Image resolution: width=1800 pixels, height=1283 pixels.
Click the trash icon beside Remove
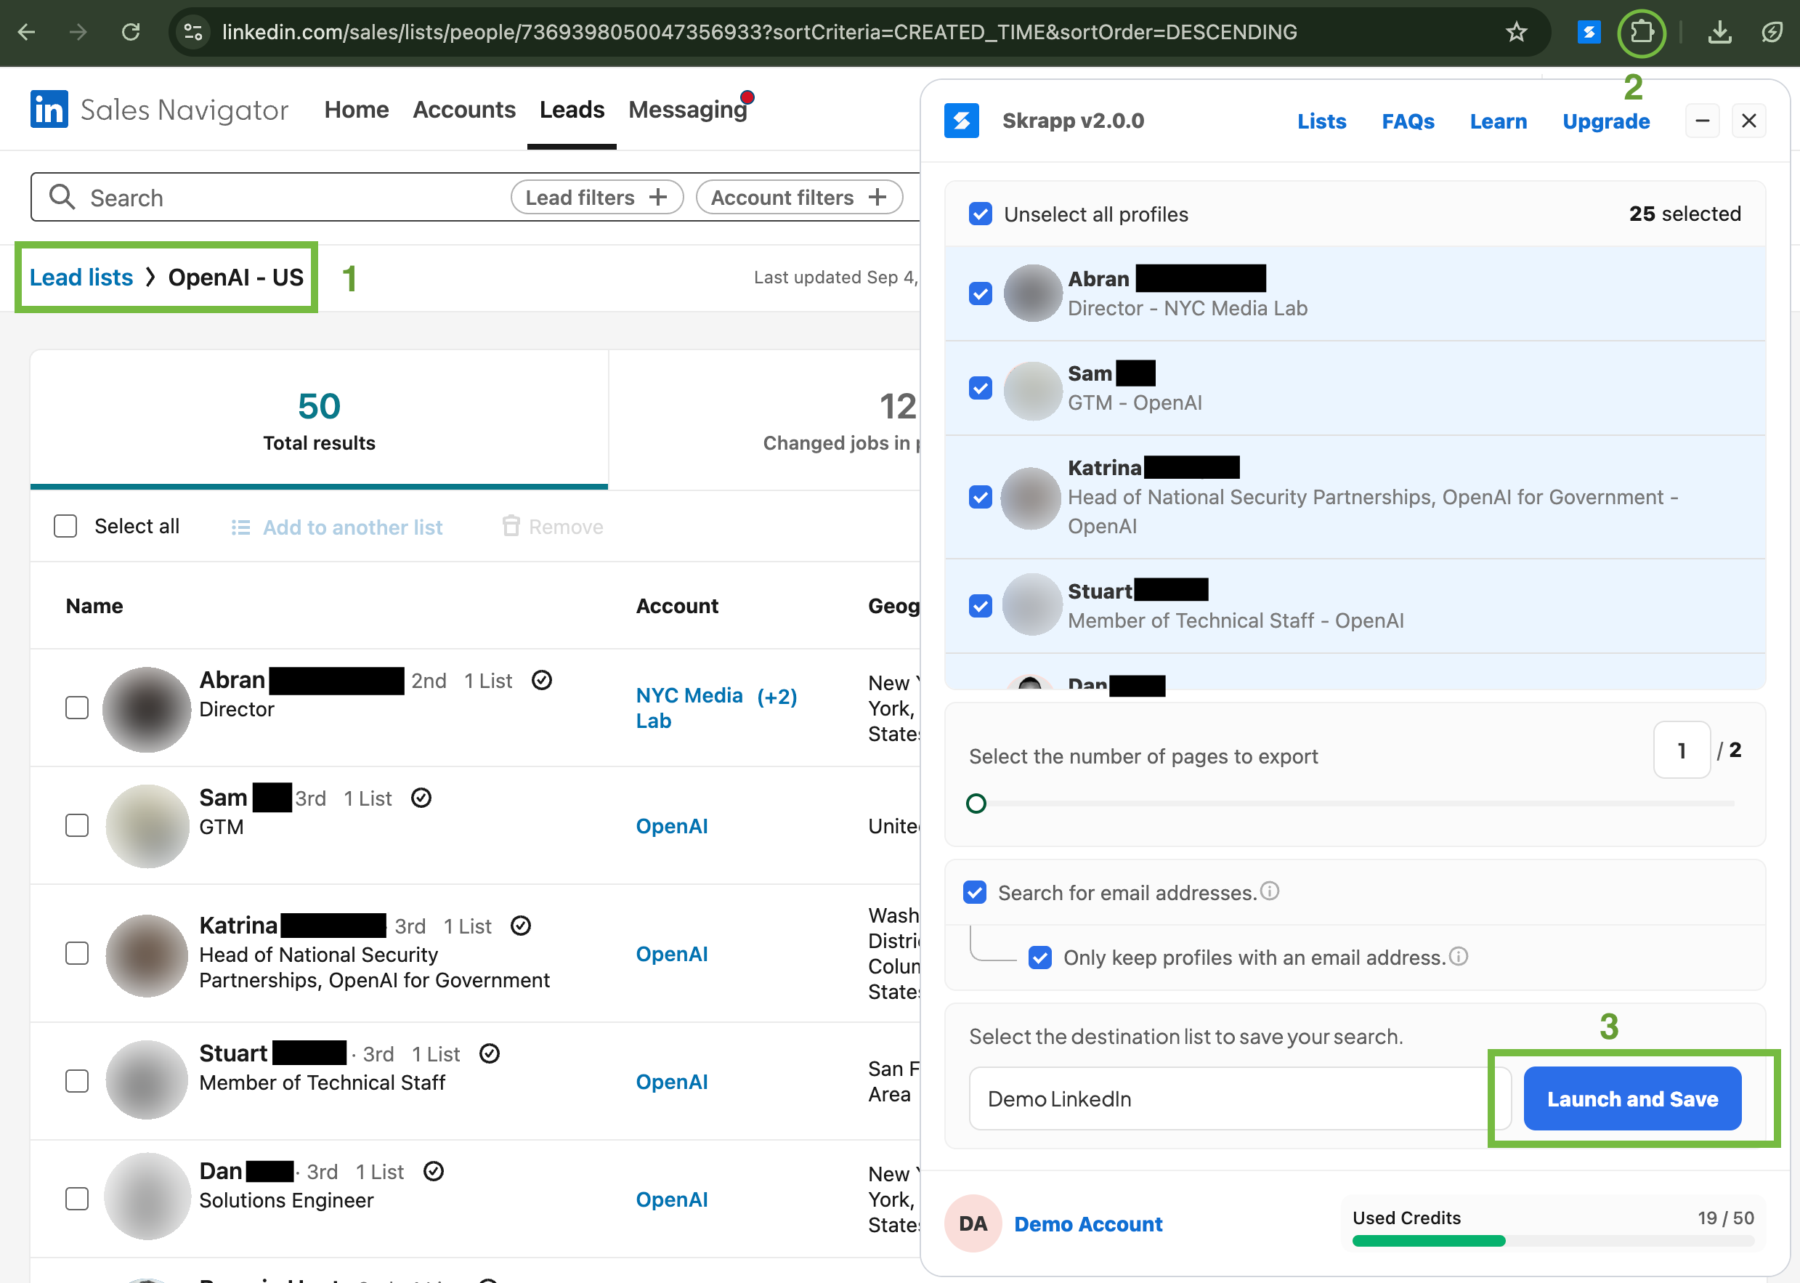click(x=511, y=526)
